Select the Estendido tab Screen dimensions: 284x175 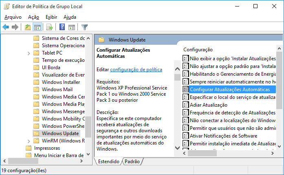tap(109, 162)
